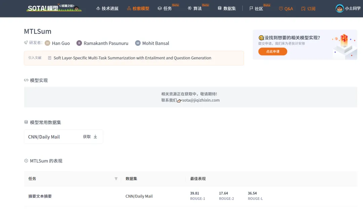Image resolution: width=363 pixels, height=209 pixels.
Task: Click the smiley emoji in the banner
Action: [x=261, y=38]
